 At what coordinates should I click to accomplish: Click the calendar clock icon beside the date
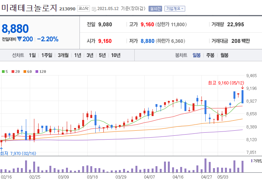pyautogui.click(x=94, y=9)
